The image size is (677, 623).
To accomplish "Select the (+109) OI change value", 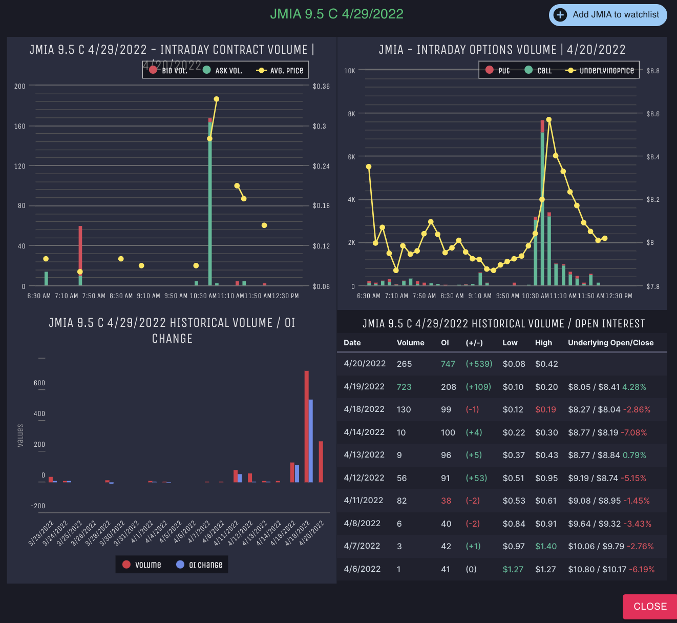I will click(x=478, y=387).
